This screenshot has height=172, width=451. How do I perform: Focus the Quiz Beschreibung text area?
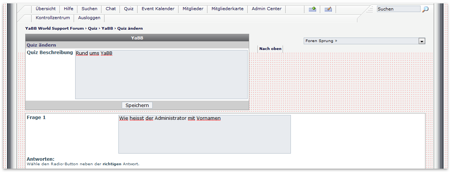[161, 74]
